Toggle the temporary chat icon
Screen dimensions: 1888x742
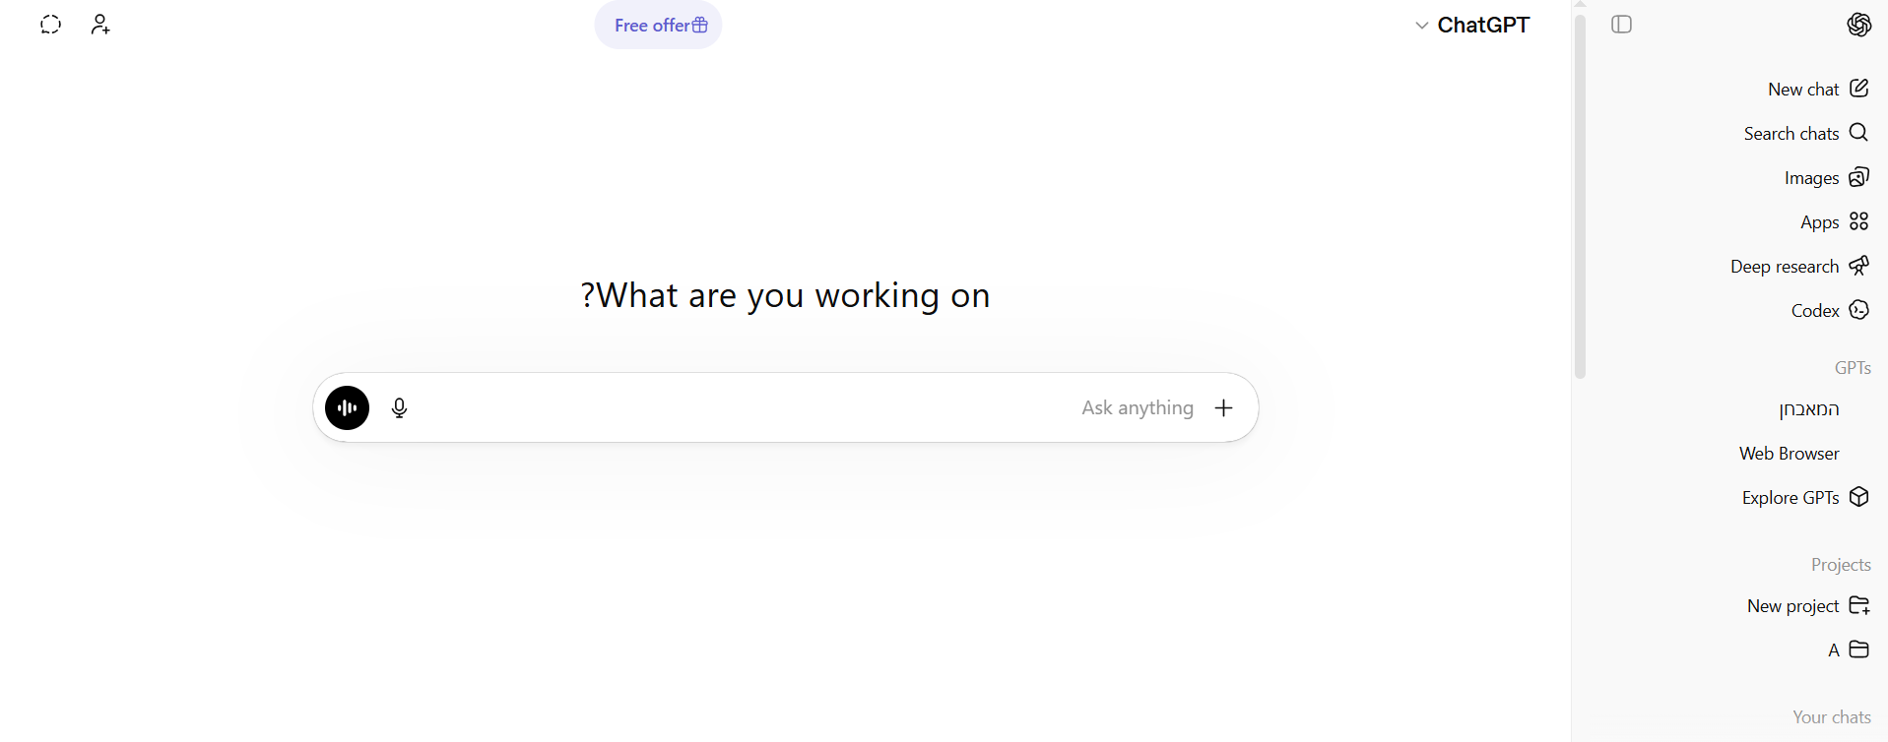pyautogui.click(x=50, y=25)
